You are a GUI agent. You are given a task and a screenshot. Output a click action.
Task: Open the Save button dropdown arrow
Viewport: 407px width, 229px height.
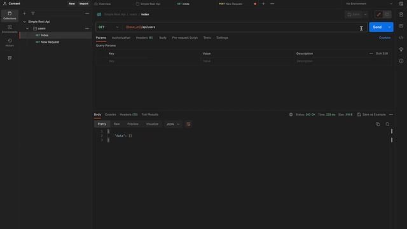coord(365,14)
